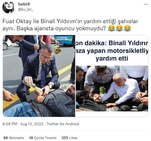151x141 pixels.
Task: Visit the @bu_bir_ handle profile
Action: coord(25,10)
